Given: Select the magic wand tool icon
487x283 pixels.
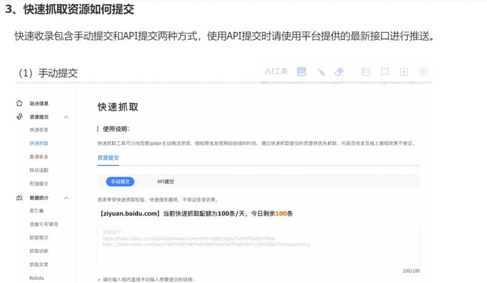Looking at the screenshot, I should coord(321,72).
